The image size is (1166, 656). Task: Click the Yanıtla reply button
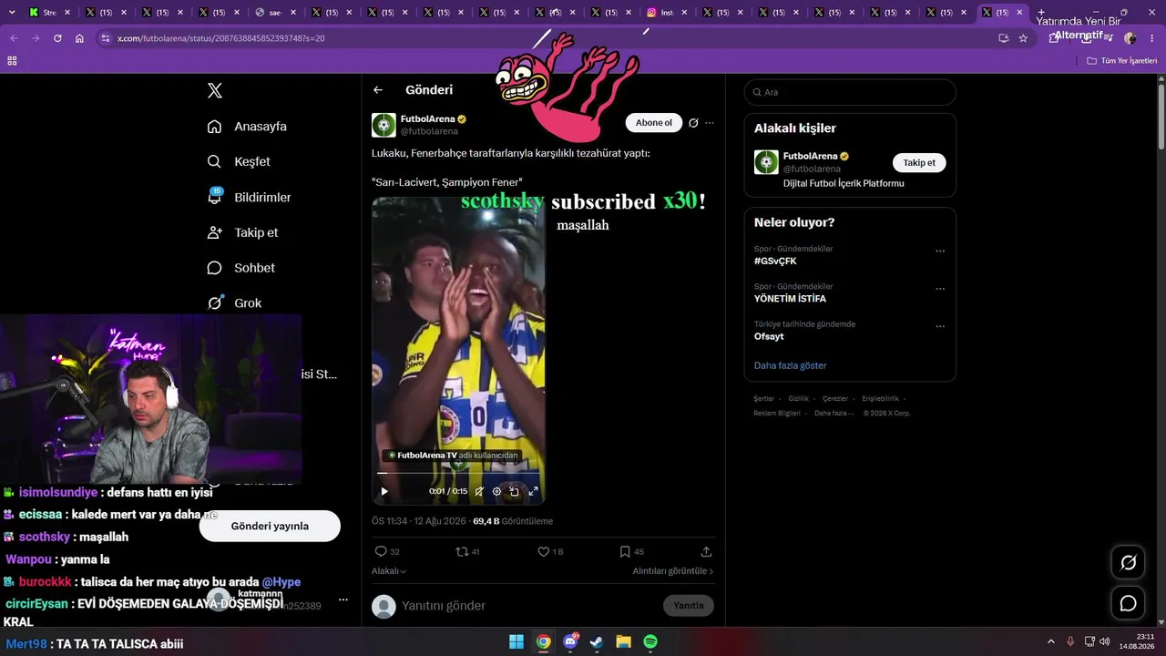point(689,606)
